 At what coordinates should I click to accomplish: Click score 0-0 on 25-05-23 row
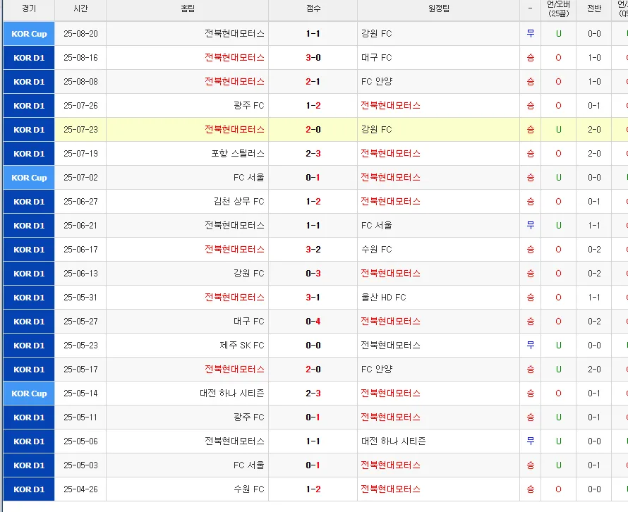[313, 345]
